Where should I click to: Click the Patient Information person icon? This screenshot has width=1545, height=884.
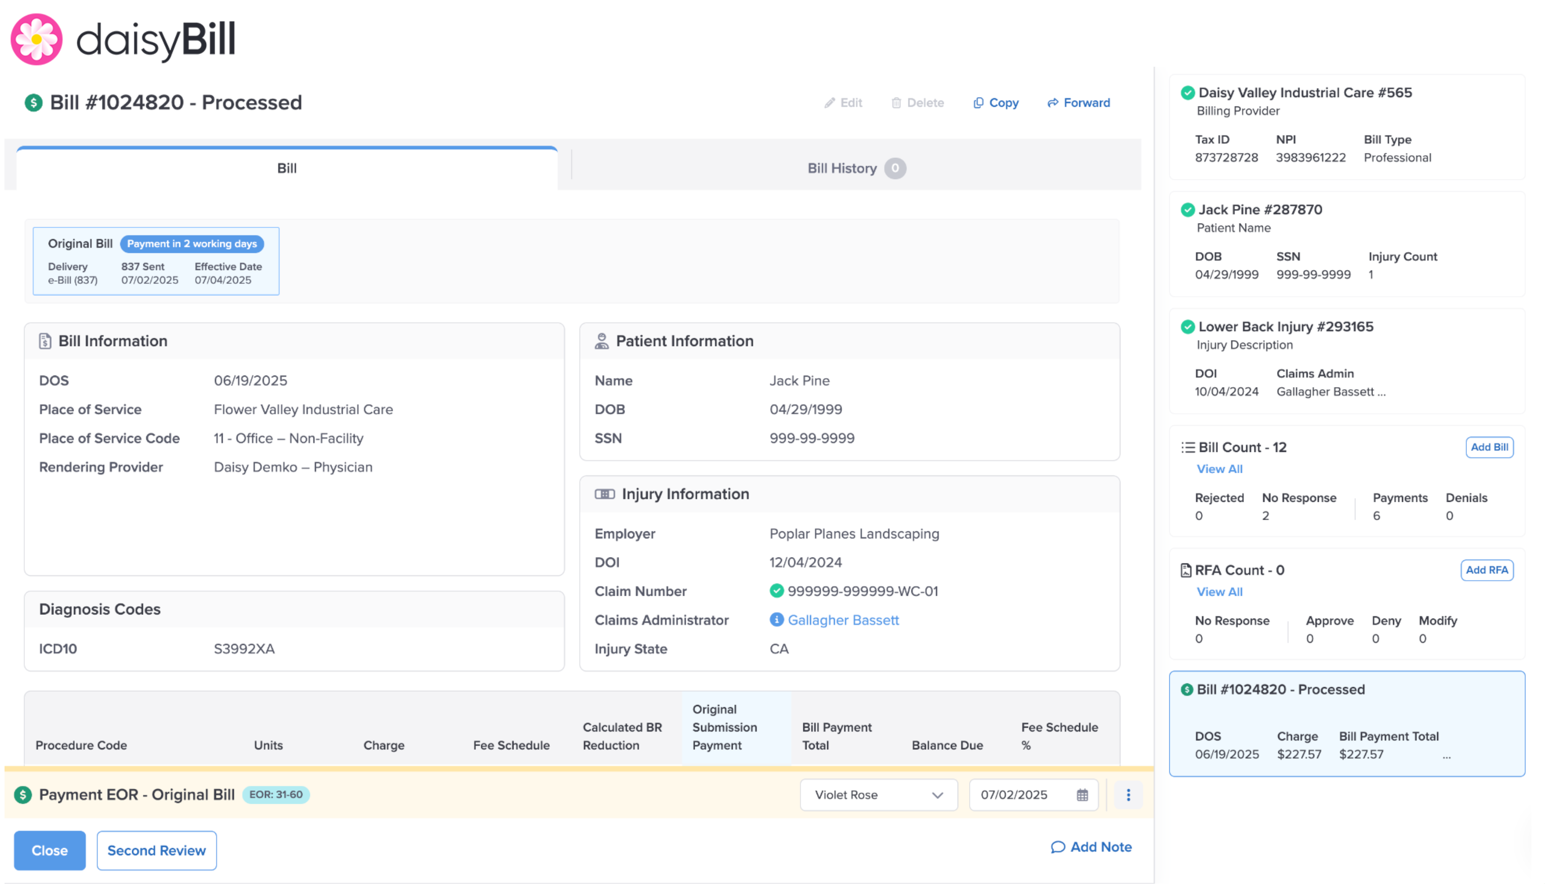pos(601,341)
